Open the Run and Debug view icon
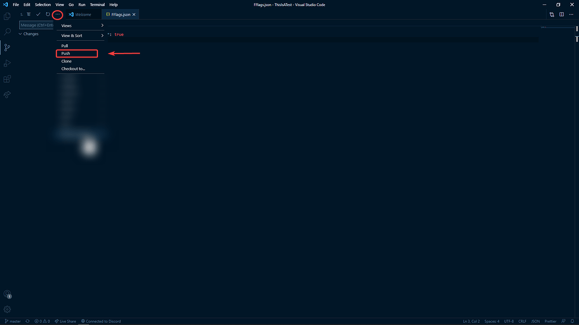Viewport: 579px width, 325px height. (7, 63)
